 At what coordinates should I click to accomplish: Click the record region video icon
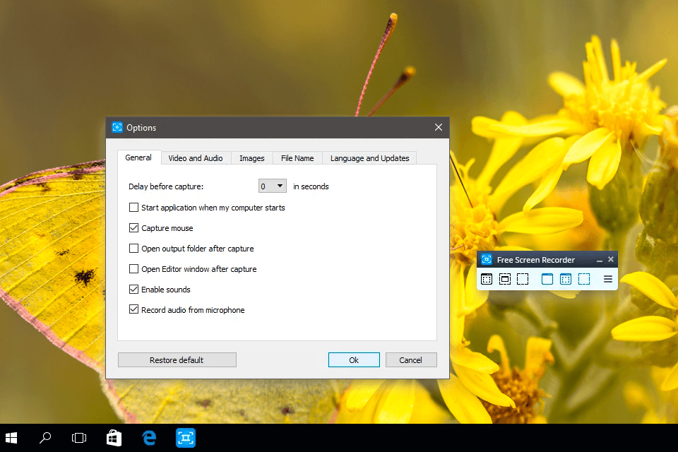coord(584,279)
